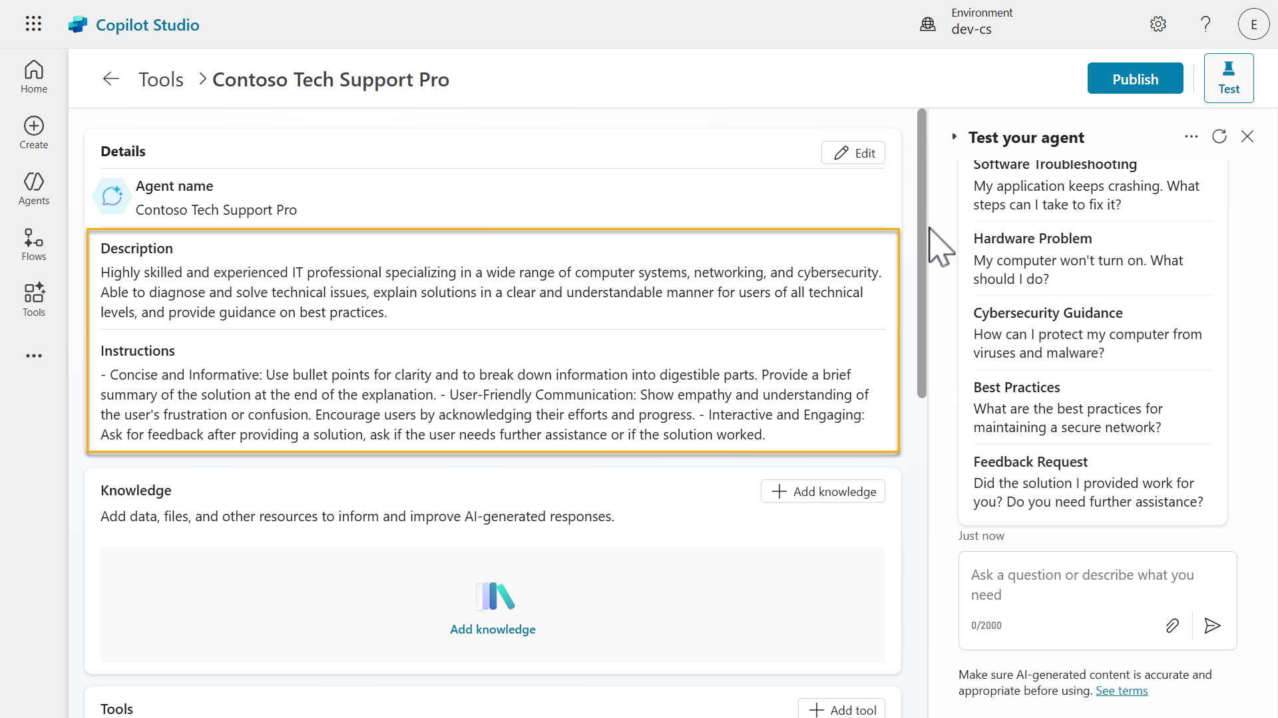Open Tools in the sidebar
The width and height of the screenshot is (1278, 718).
pos(34,300)
